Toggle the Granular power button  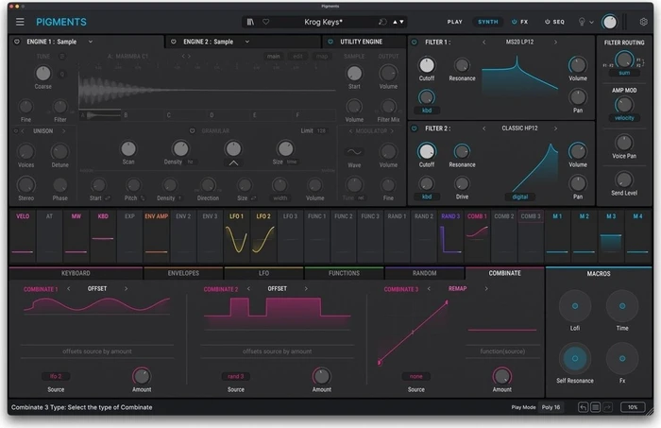193,131
